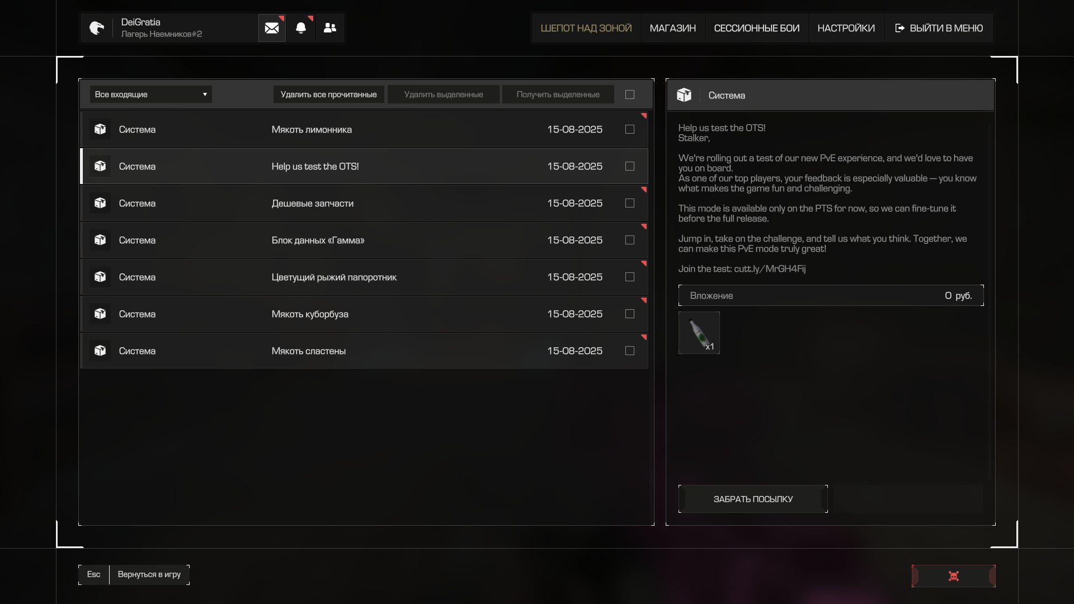The image size is (1074, 604).
Task: Open Настройки from top menu
Action: click(x=846, y=28)
